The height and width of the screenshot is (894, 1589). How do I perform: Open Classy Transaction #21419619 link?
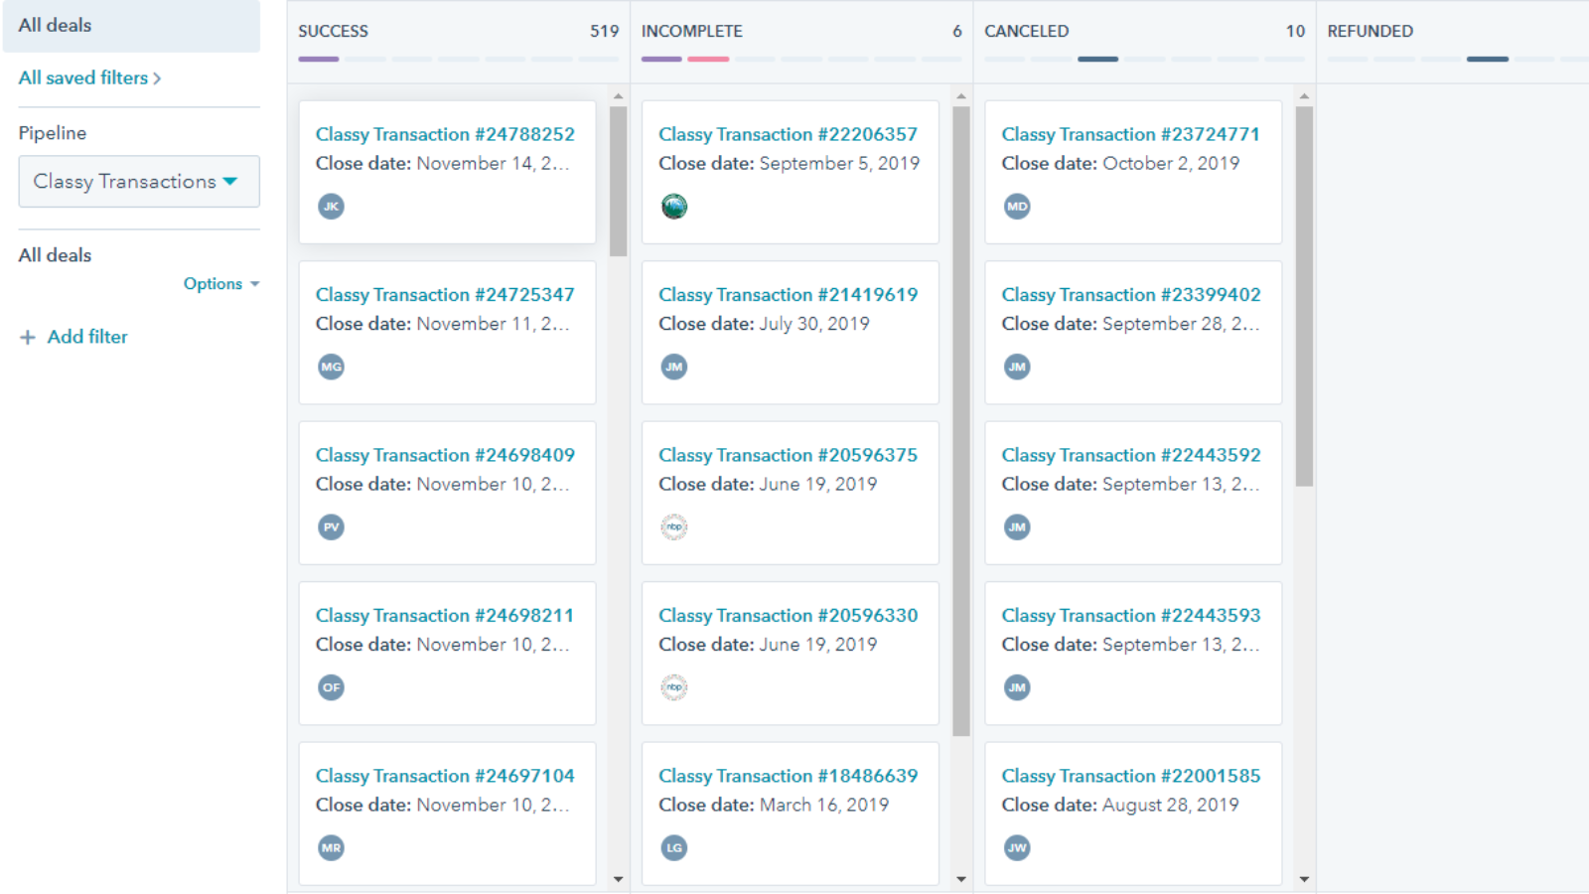[x=788, y=295]
